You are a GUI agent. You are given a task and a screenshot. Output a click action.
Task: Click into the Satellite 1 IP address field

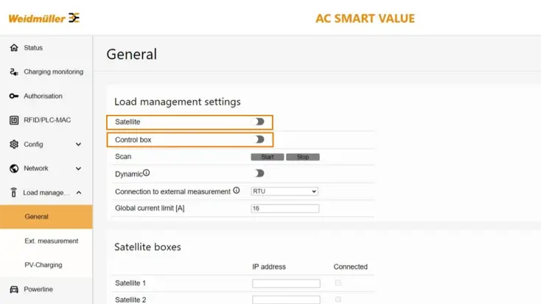pyautogui.click(x=286, y=283)
